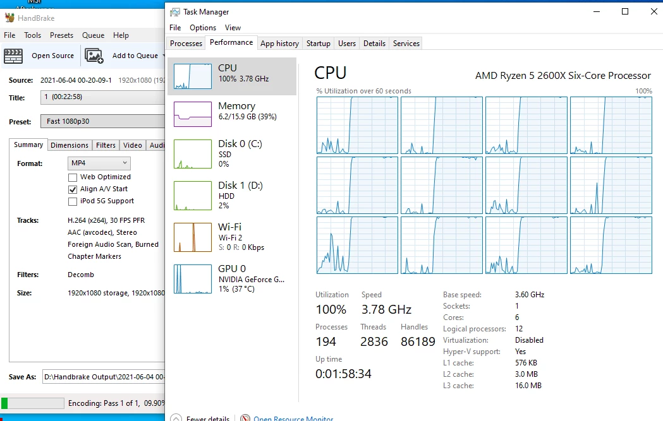Switch to the Services tab

pyautogui.click(x=406, y=44)
